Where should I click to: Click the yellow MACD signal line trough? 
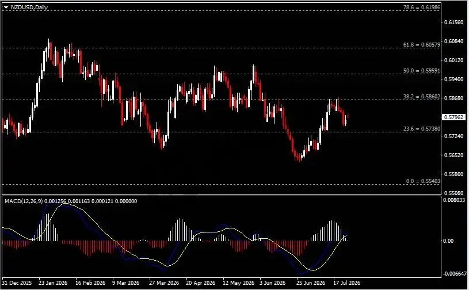[314, 270]
